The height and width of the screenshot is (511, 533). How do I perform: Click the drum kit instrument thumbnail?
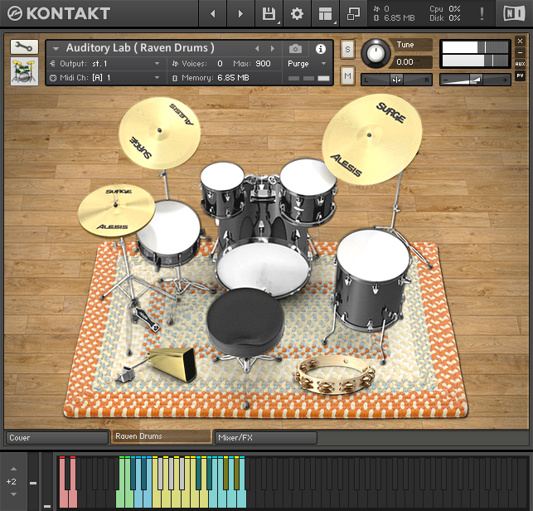coord(24,71)
